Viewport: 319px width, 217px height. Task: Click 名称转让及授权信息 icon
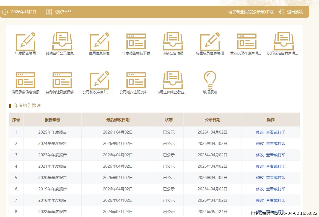pos(62,80)
